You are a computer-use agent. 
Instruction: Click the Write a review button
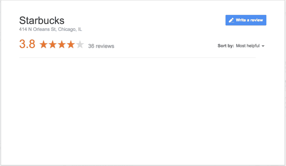click(246, 20)
